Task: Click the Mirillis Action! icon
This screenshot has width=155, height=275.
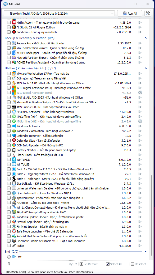Action: (x=14, y=23)
